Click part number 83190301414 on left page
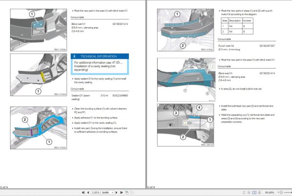This screenshot has width=292, height=196. (x=120, y=24)
